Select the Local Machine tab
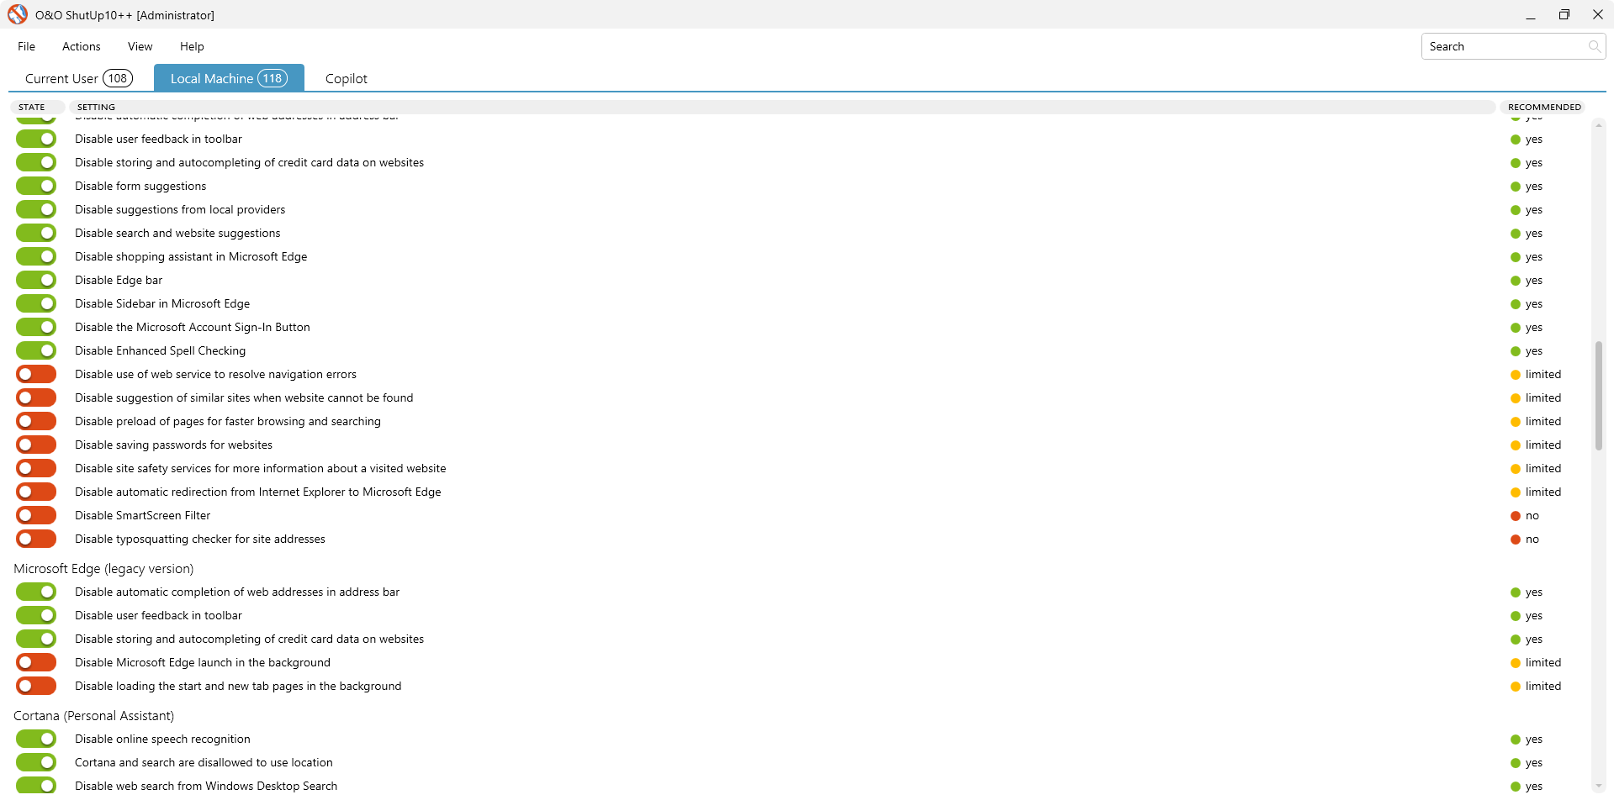Viewport: 1614px width, 800px height. (229, 78)
